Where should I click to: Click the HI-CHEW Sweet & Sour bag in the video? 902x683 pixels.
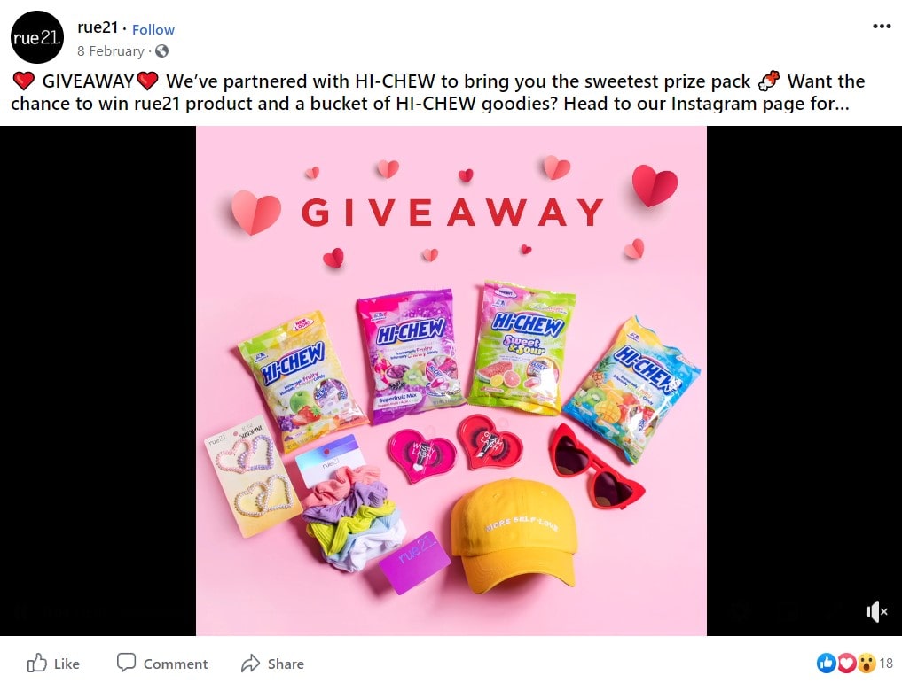522,347
